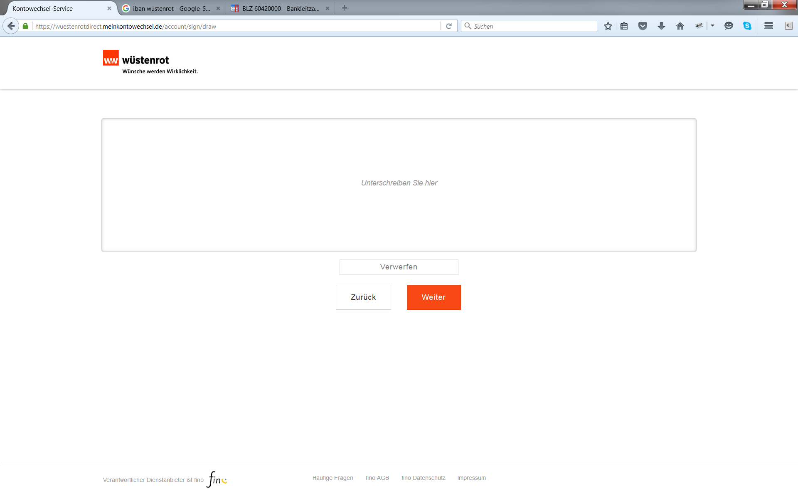Reload the page with refresh icon

(449, 26)
